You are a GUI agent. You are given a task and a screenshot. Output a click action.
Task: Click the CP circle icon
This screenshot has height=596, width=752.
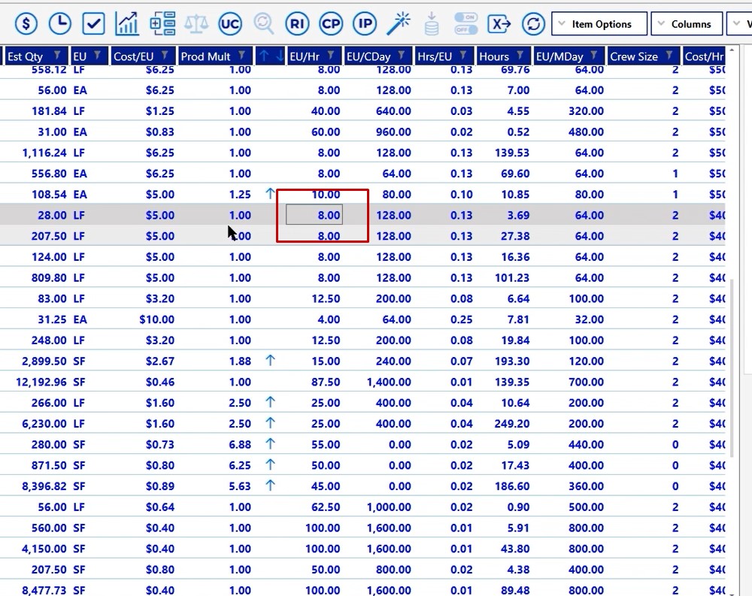331,24
